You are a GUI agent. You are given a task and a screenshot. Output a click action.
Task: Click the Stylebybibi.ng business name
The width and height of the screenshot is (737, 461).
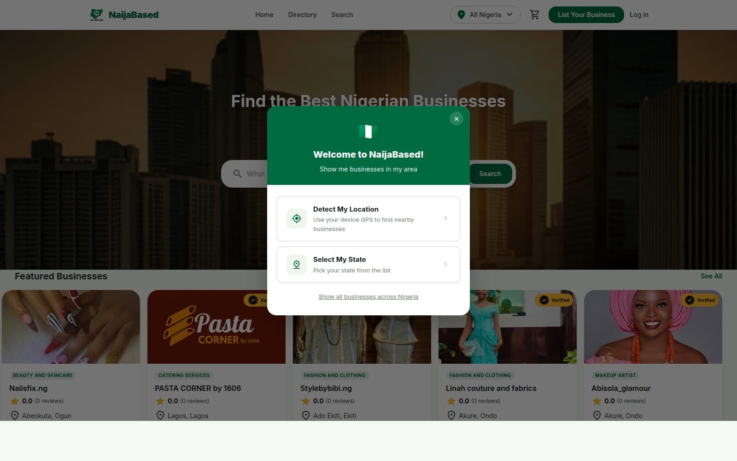point(326,388)
